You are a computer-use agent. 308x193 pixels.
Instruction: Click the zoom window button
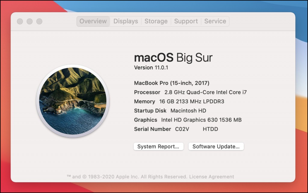pos(39,21)
